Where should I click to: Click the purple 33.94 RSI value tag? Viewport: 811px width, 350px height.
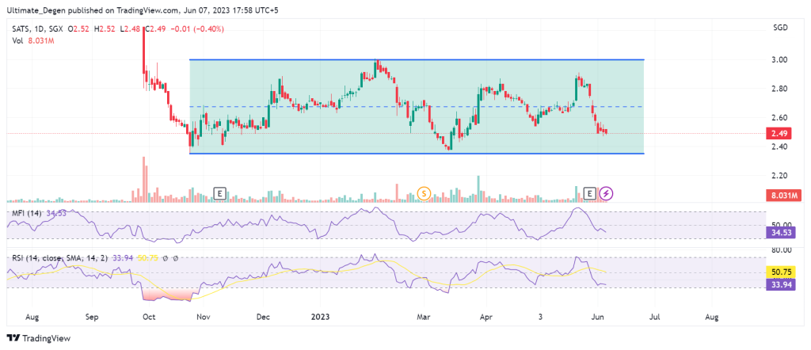click(781, 283)
